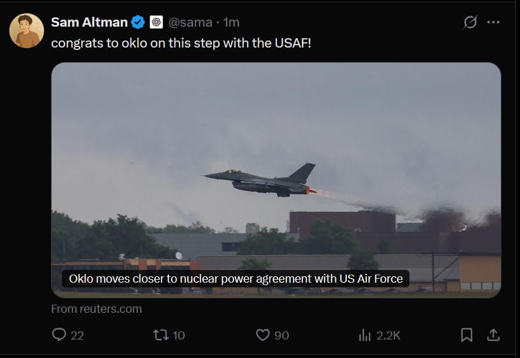Click the 1m post timestamp
The height and width of the screenshot is (358, 520).
pyautogui.click(x=232, y=23)
